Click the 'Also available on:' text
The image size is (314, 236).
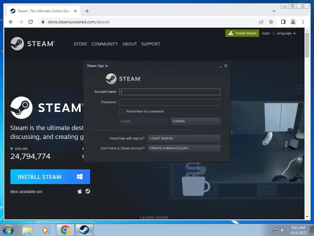point(26,192)
